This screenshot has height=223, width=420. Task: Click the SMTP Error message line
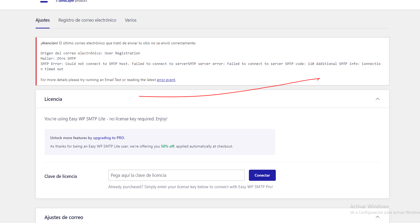pyautogui.click(x=210, y=66)
